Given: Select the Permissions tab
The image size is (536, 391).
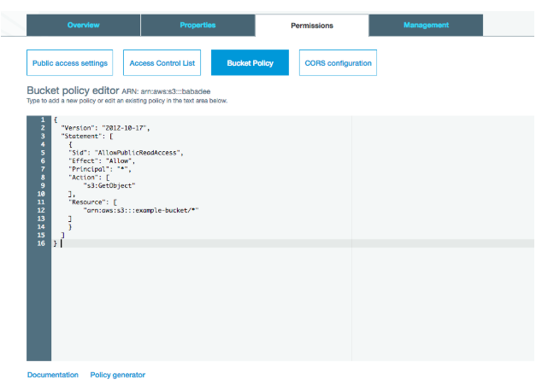Looking at the screenshot, I should (312, 26).
